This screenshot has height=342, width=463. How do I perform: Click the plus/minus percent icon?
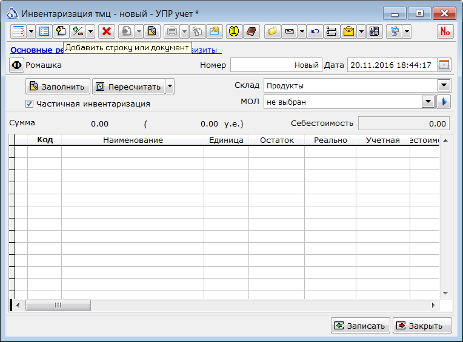pyautogui.click(x=78, y=31)
